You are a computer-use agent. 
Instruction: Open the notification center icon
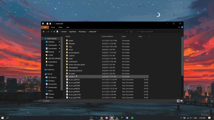coord(210,118)
